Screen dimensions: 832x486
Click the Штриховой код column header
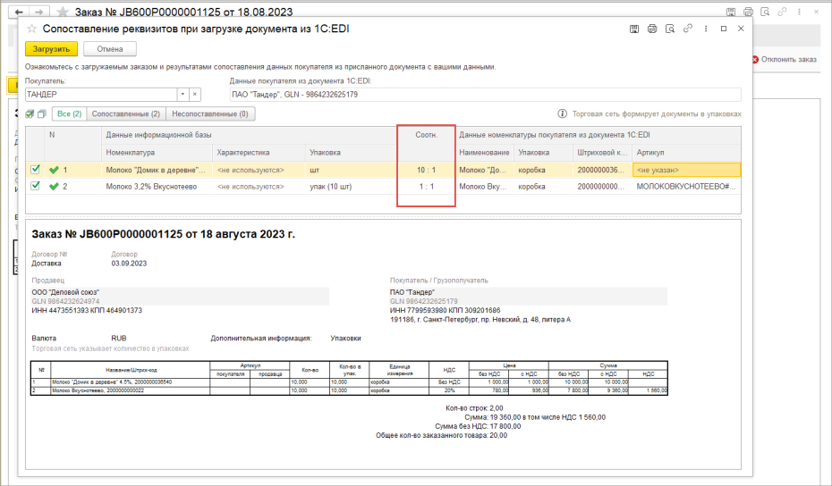click(602, 152)
